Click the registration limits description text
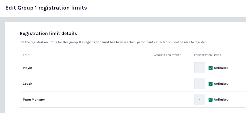 coord(113,42)
